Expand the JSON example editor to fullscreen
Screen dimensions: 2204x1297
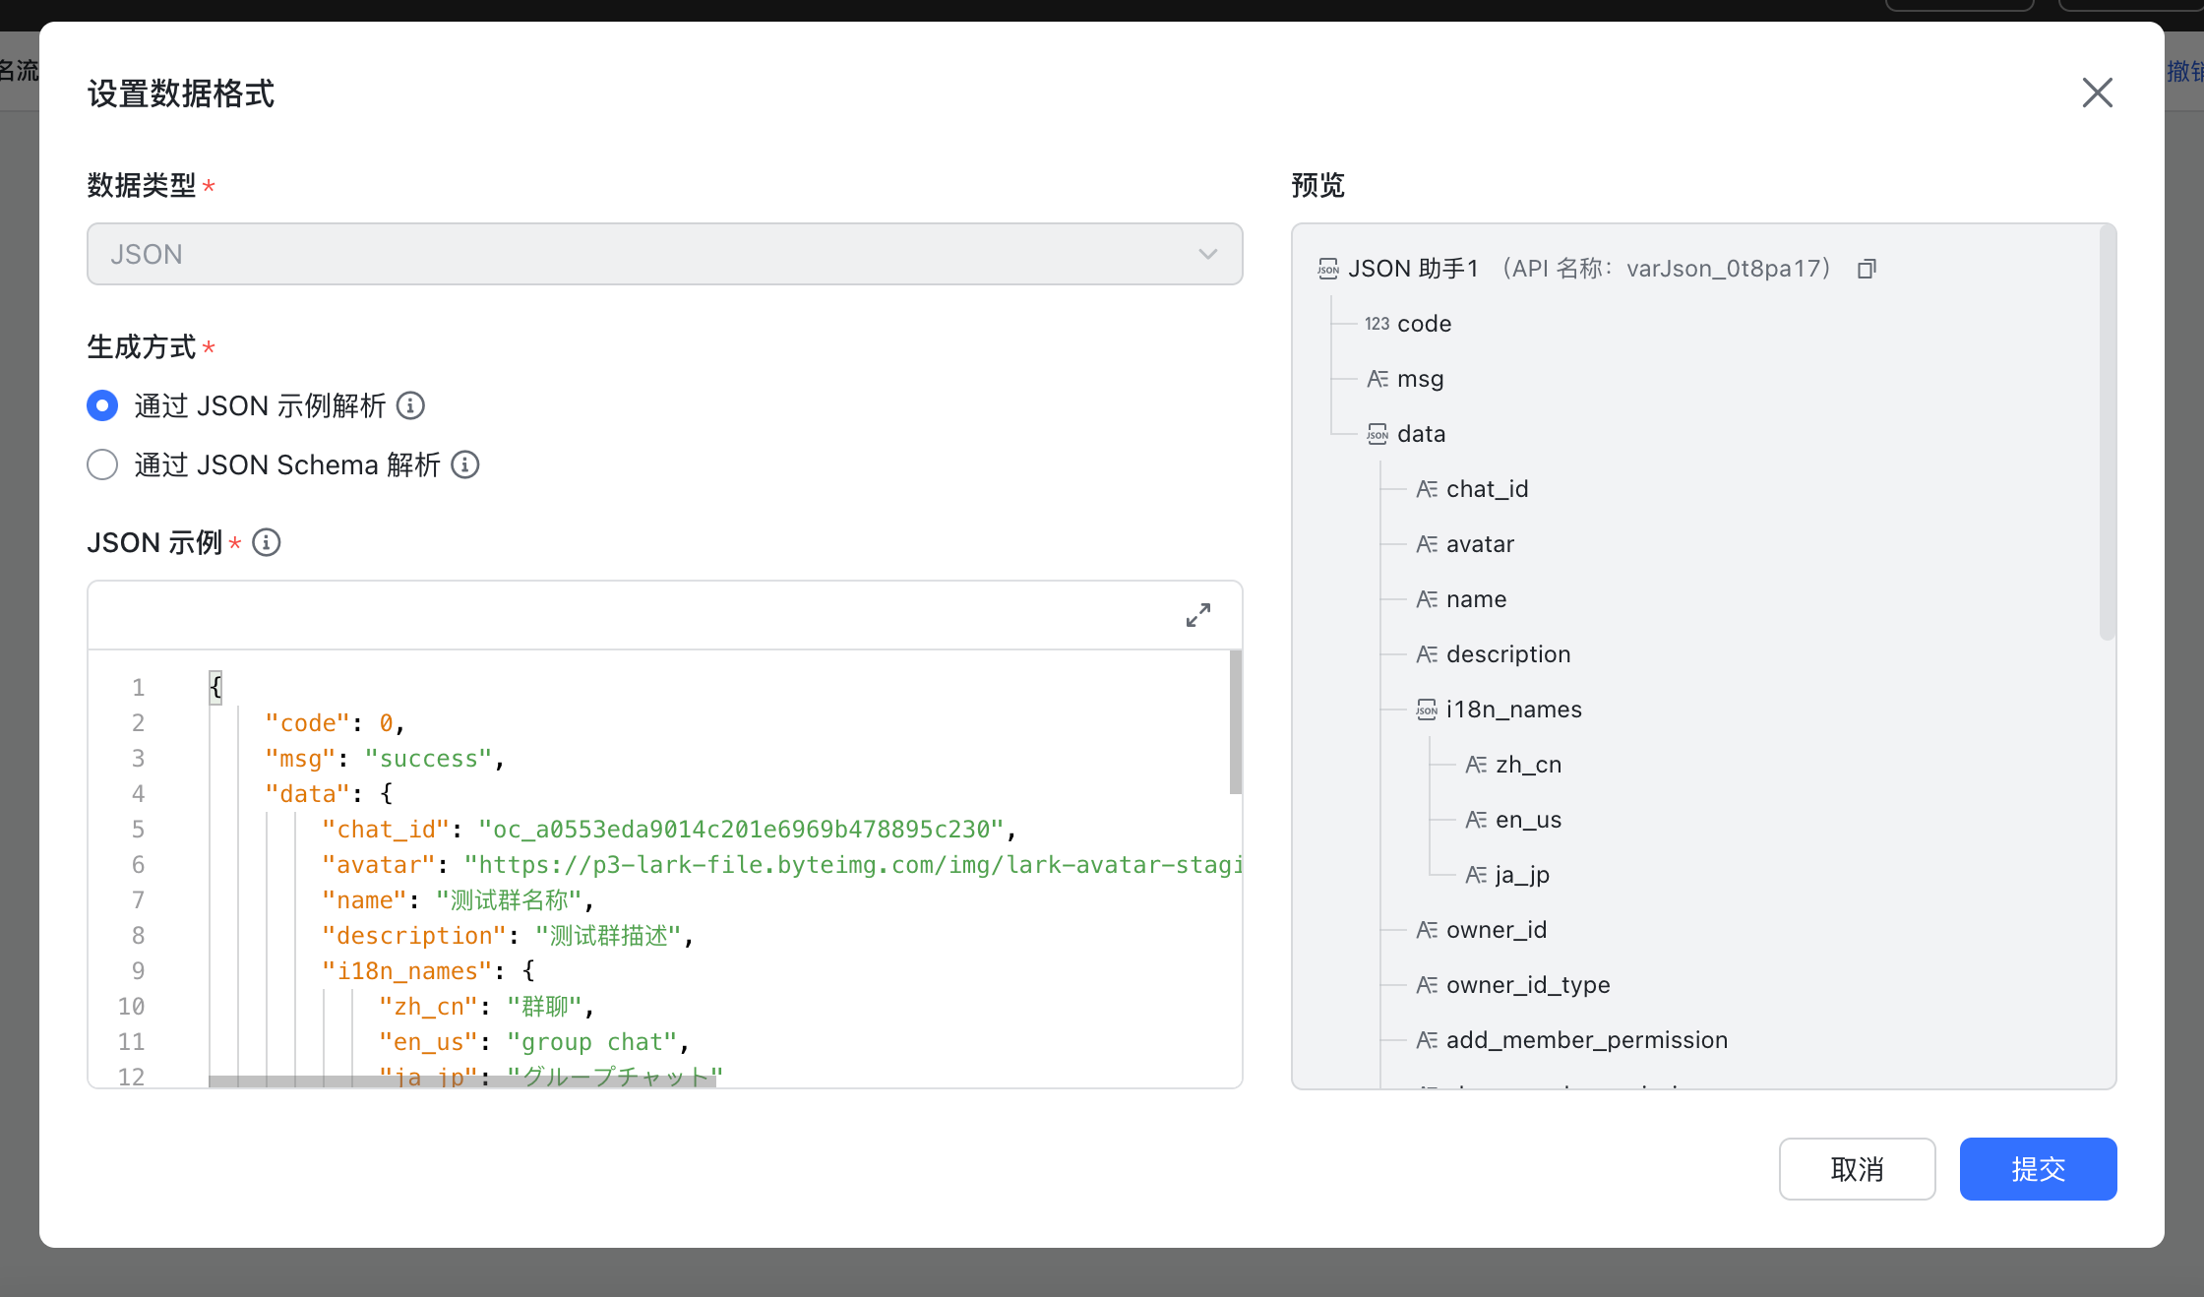pos(1197,614)
